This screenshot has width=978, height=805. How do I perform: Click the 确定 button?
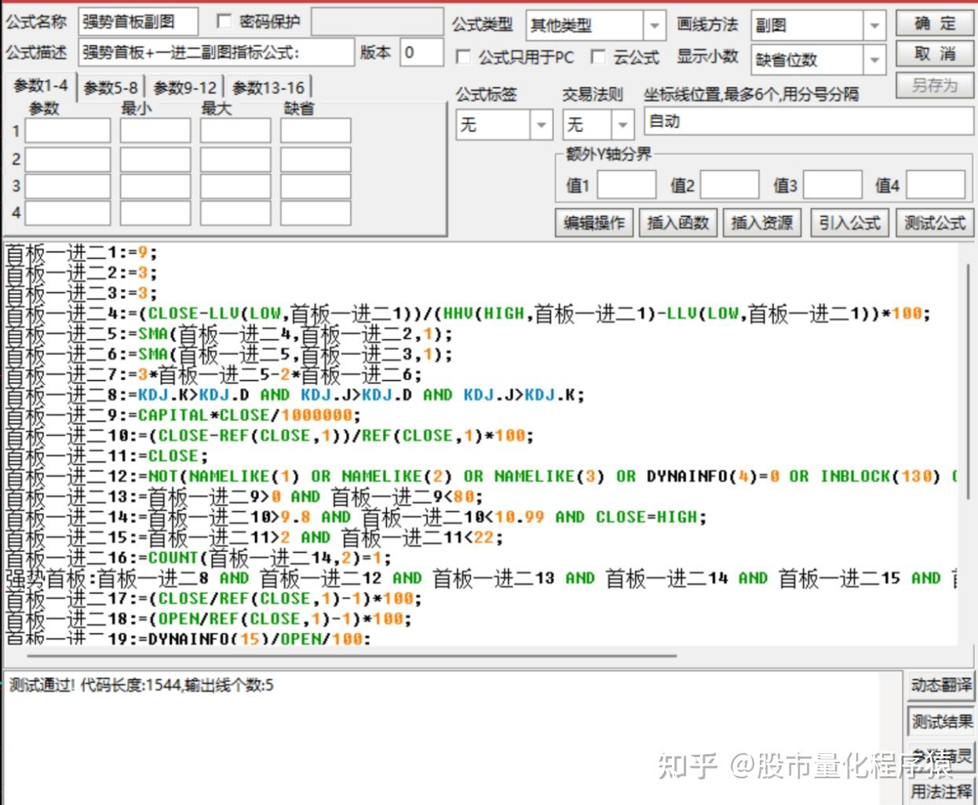[x=934, y=24]
